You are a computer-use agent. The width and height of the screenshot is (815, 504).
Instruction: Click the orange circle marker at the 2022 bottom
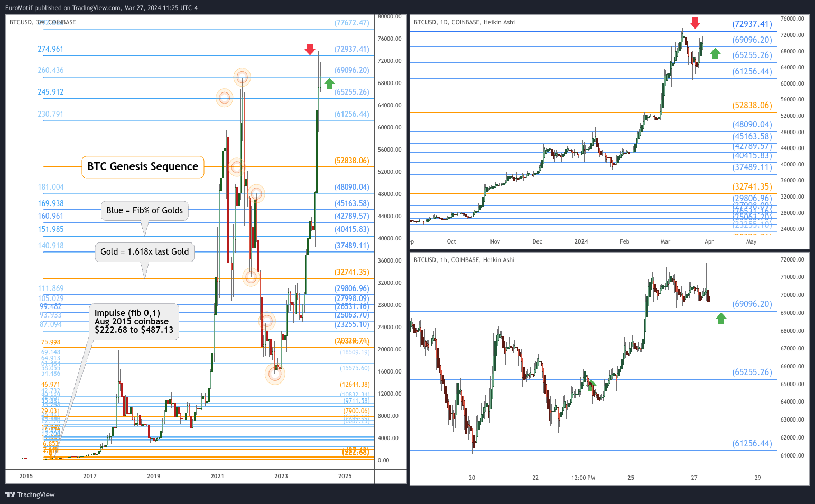click(275, 374)
